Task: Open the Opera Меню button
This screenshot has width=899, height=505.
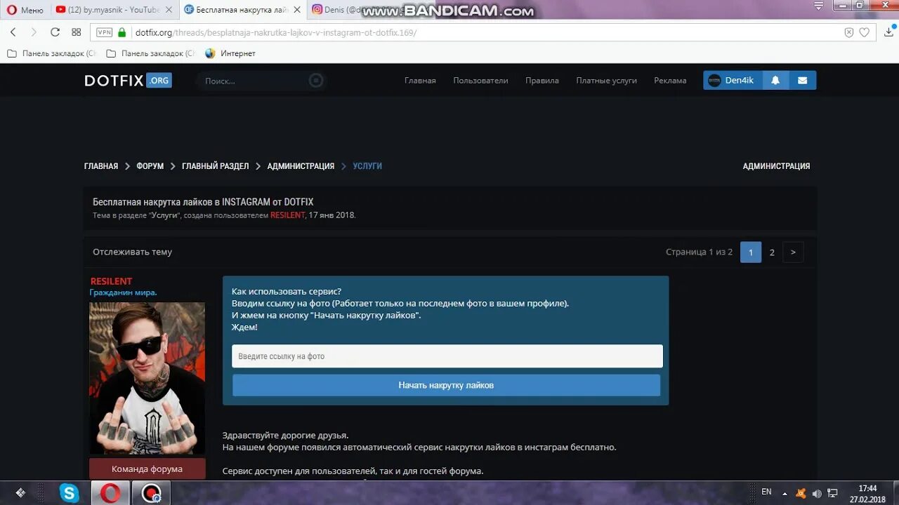Action: point(25,10)
